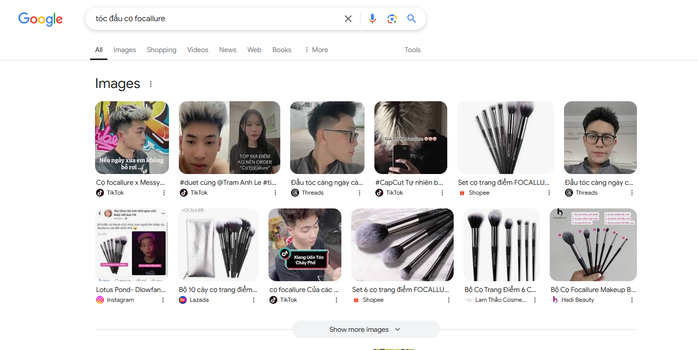Open the Tools options

[x=412, y=50]
